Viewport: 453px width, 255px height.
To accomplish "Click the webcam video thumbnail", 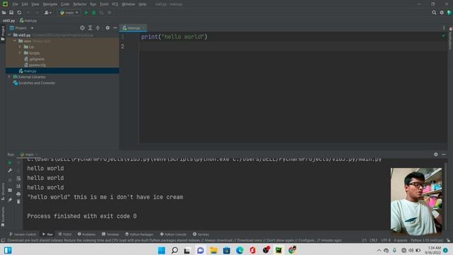I will click(416, 201).
